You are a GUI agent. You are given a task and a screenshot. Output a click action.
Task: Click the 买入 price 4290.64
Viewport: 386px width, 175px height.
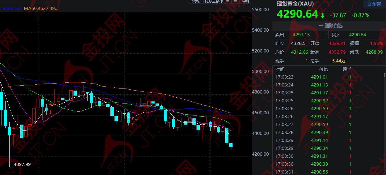click(357, 35)
